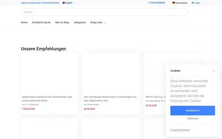Open Libresso Antiquariat, Einzelunternehmen link
The image size is (222, 139).
click(x=40, y=3)
